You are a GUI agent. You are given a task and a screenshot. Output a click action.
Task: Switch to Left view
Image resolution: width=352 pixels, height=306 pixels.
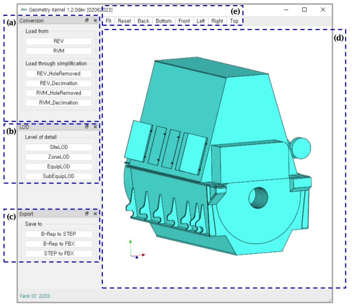pos(201,21)
